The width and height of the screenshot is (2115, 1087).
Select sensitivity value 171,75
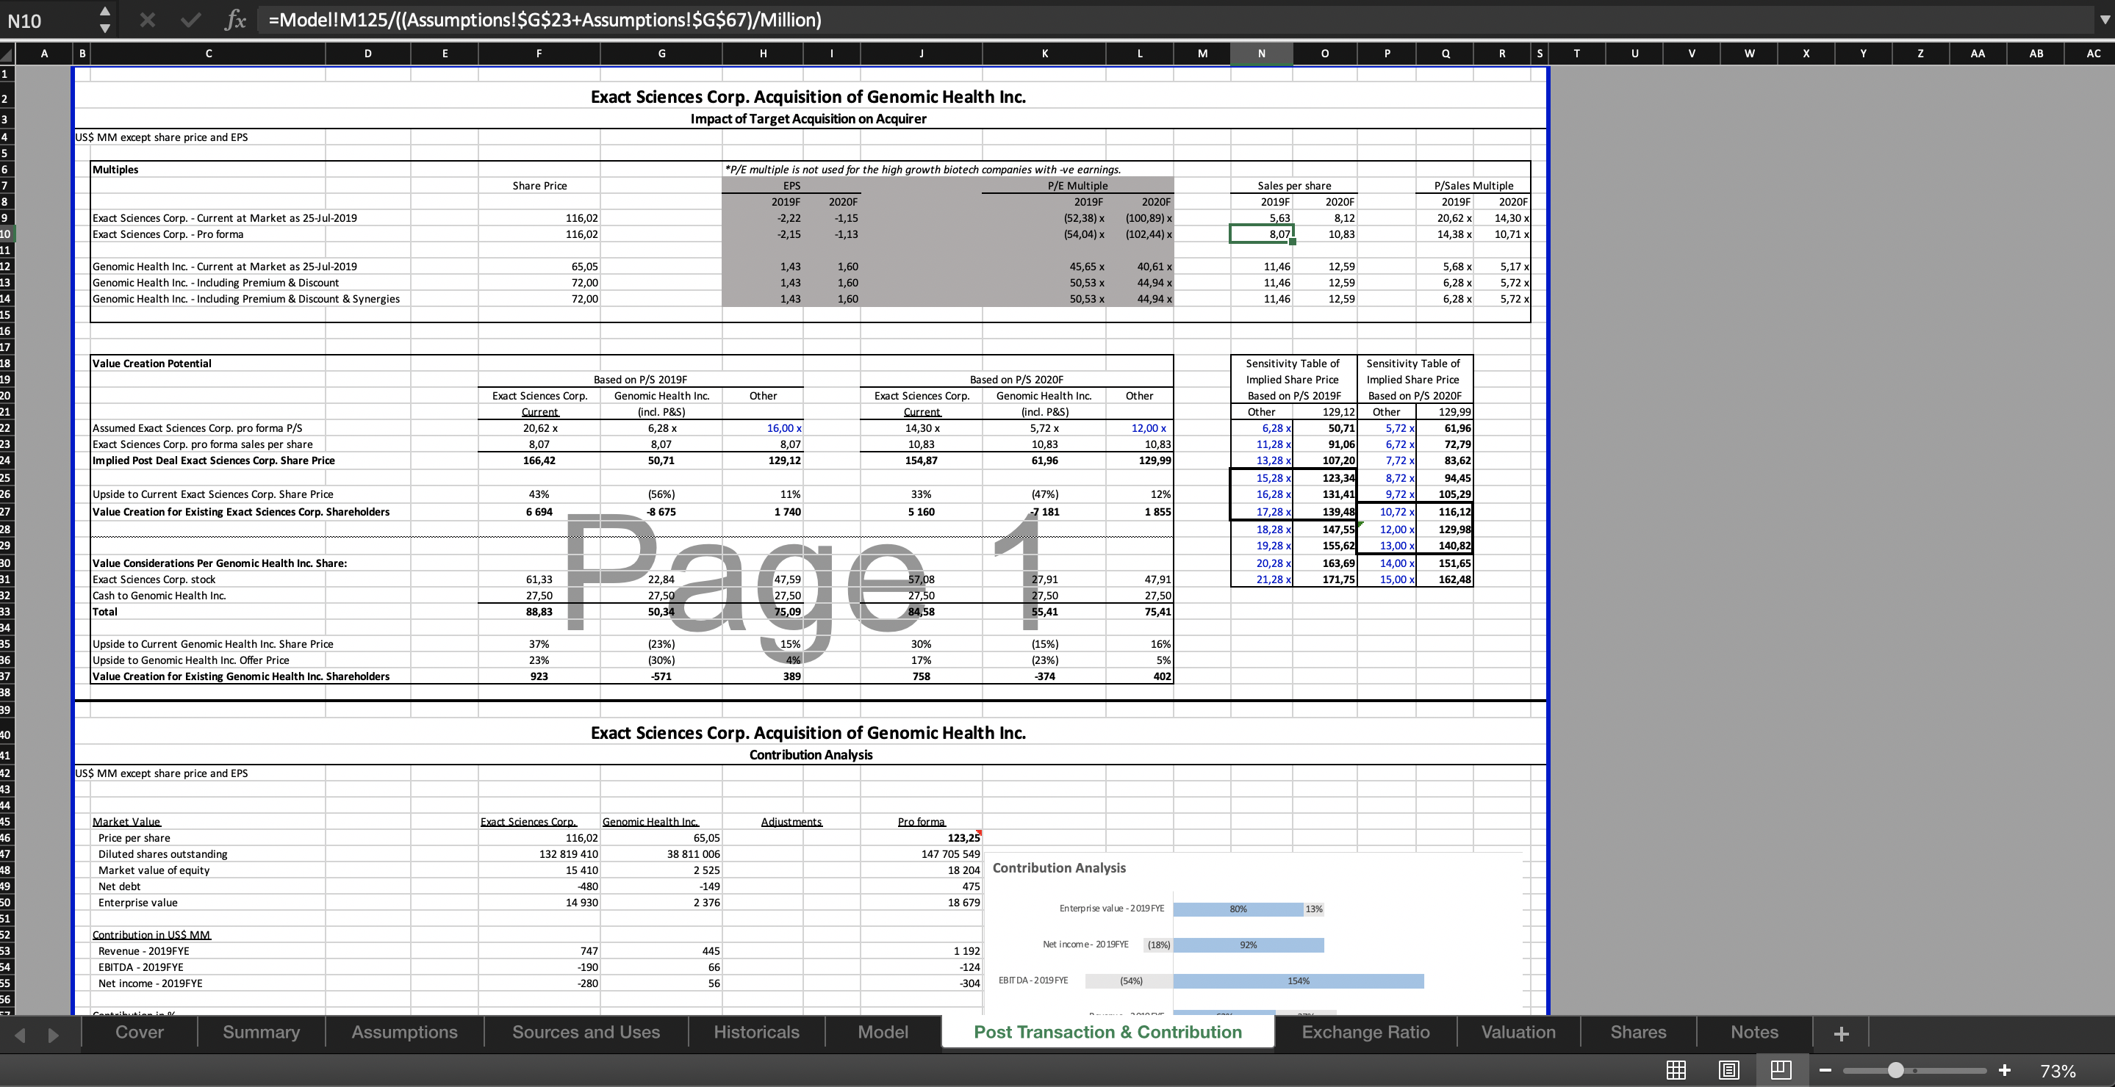[1325, 579]
